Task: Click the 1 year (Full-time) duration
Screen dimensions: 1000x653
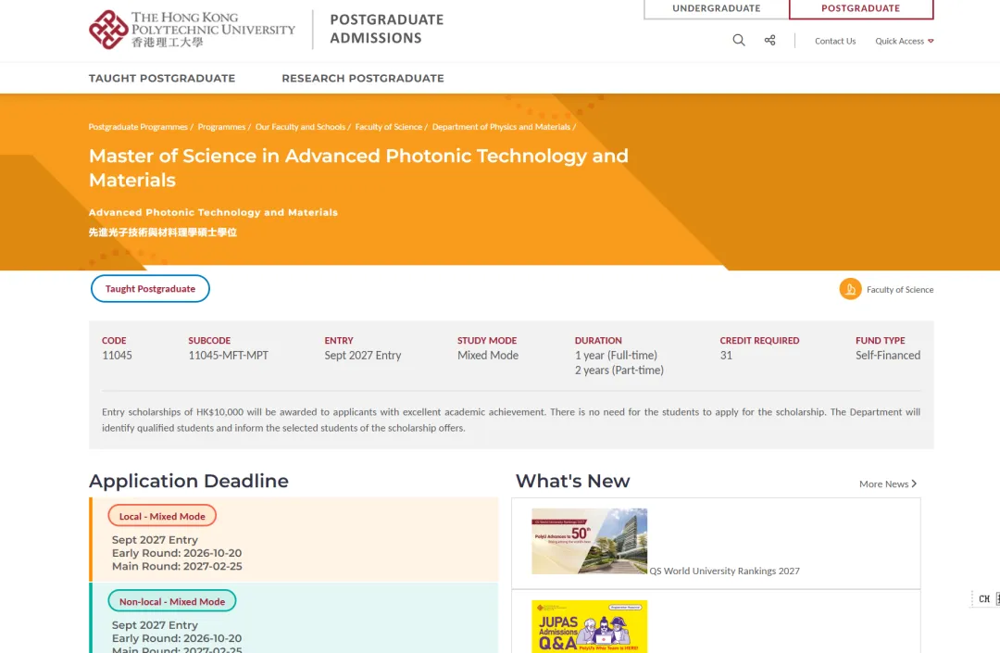Action: (x=616, y=355)
